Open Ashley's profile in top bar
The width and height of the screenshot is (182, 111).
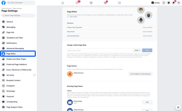[156, 3]
